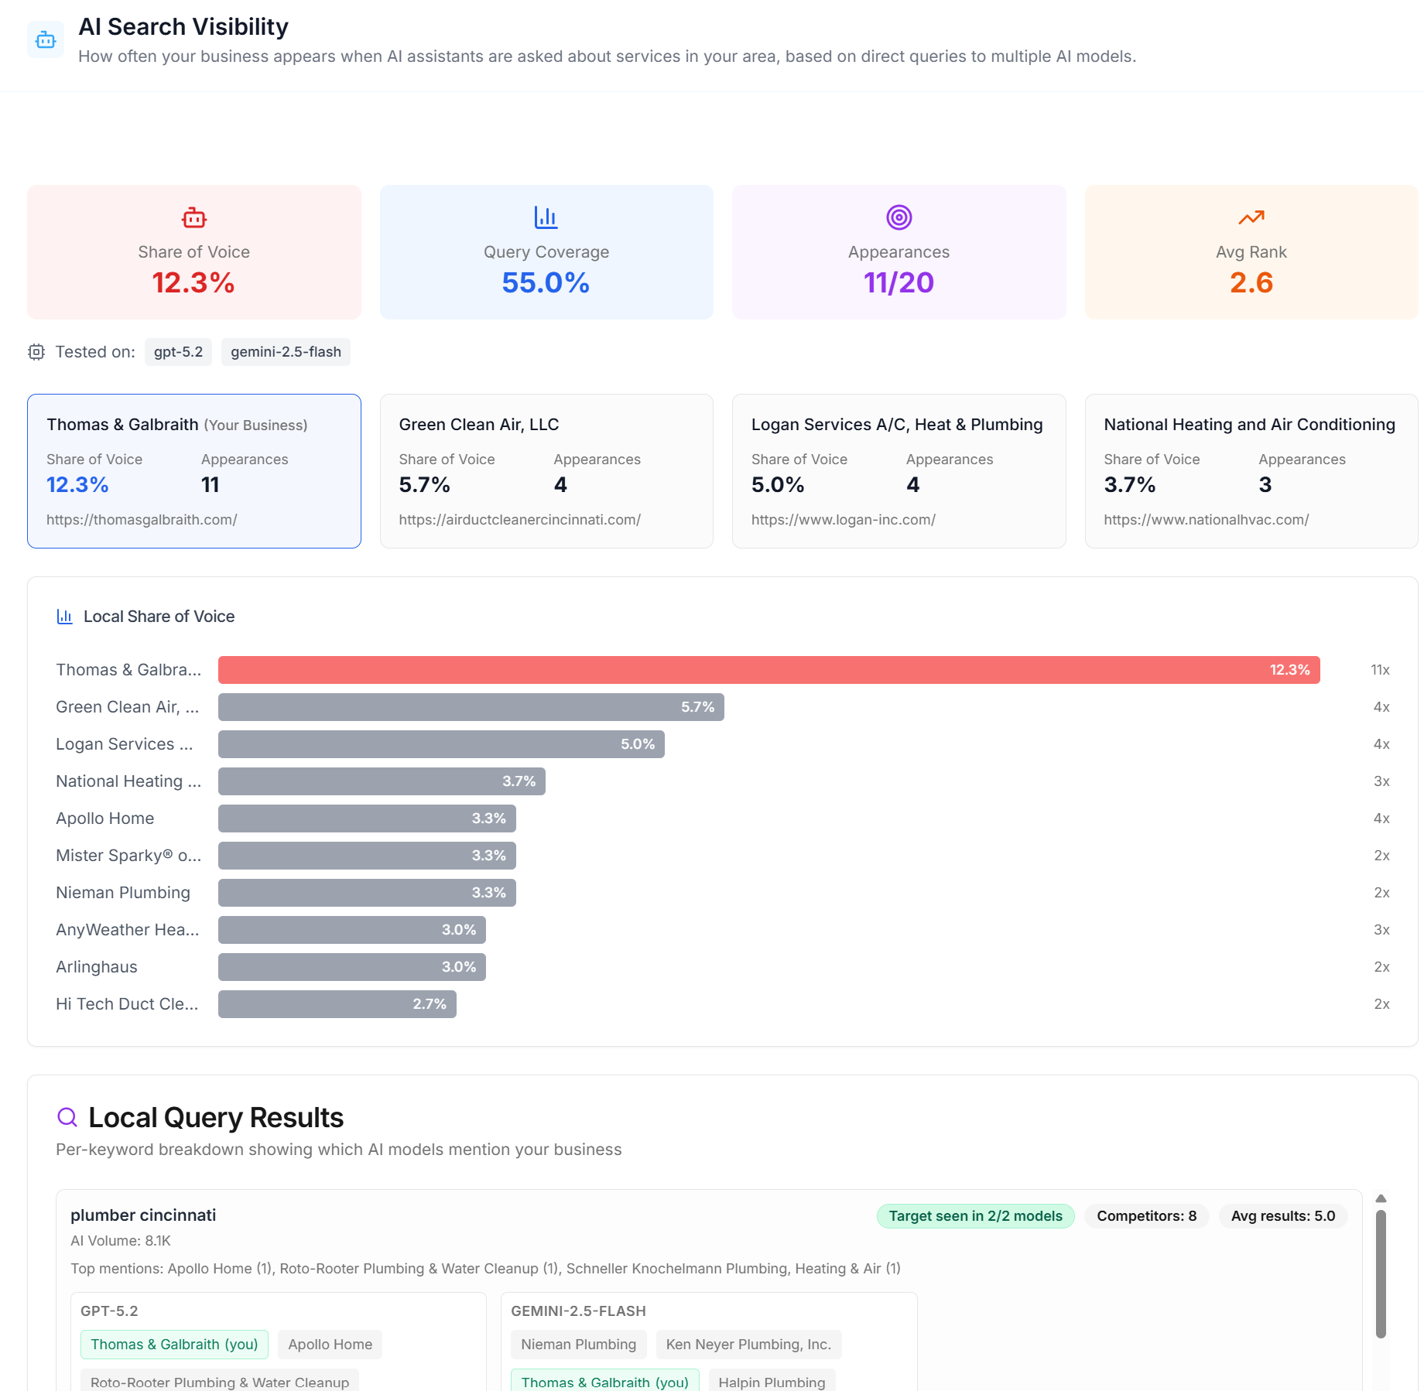Click the chip icon next to Tested on
The width and height of the screenshot is (1424, 1391).
pyautogui.click(x=36, y=352)
